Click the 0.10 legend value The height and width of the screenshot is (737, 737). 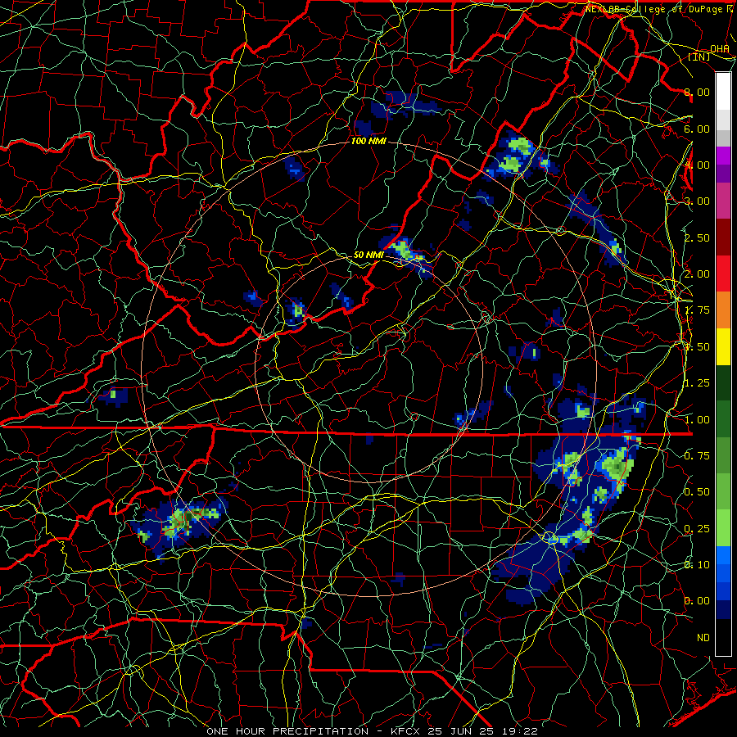(697, 565)
